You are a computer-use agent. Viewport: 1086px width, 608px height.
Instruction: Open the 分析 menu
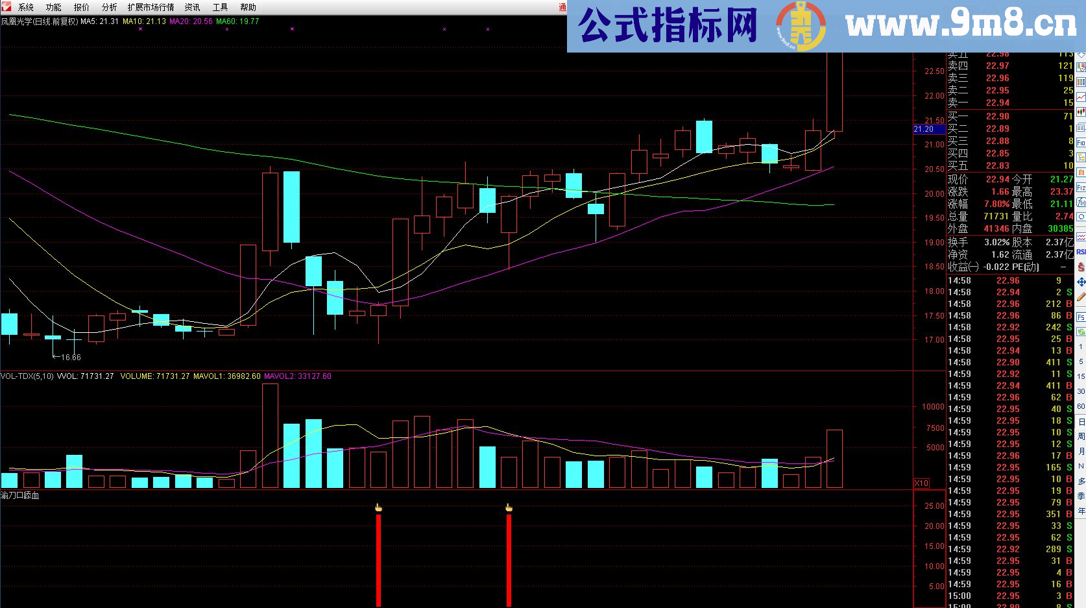point(109,7)
